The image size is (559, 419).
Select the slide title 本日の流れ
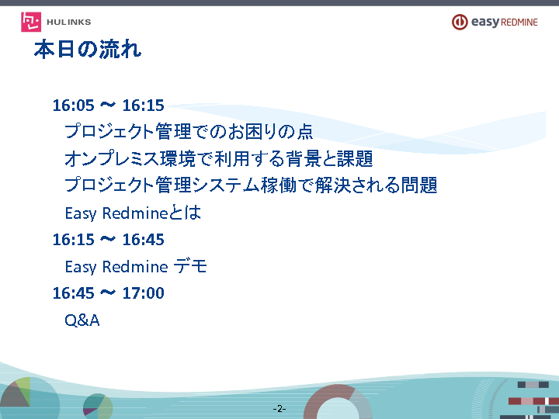pos(88,50)
